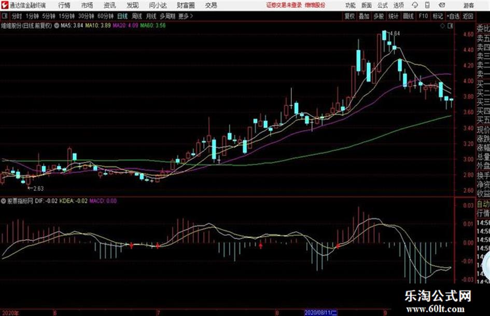Click the +自选 add to watchlist button

453,16
